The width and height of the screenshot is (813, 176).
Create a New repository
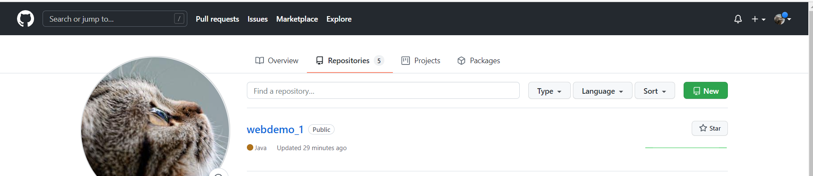705,91
